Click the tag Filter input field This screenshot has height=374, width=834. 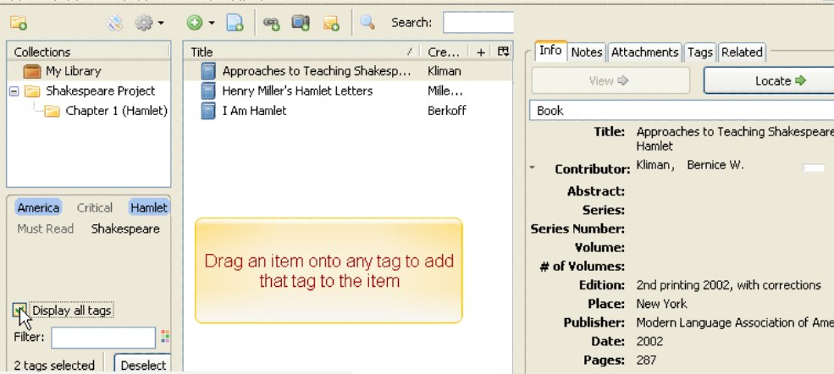(103, 338)
